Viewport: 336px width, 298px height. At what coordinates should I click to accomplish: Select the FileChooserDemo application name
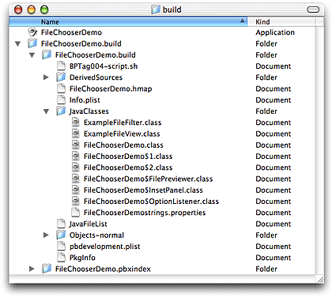(71, 32)
